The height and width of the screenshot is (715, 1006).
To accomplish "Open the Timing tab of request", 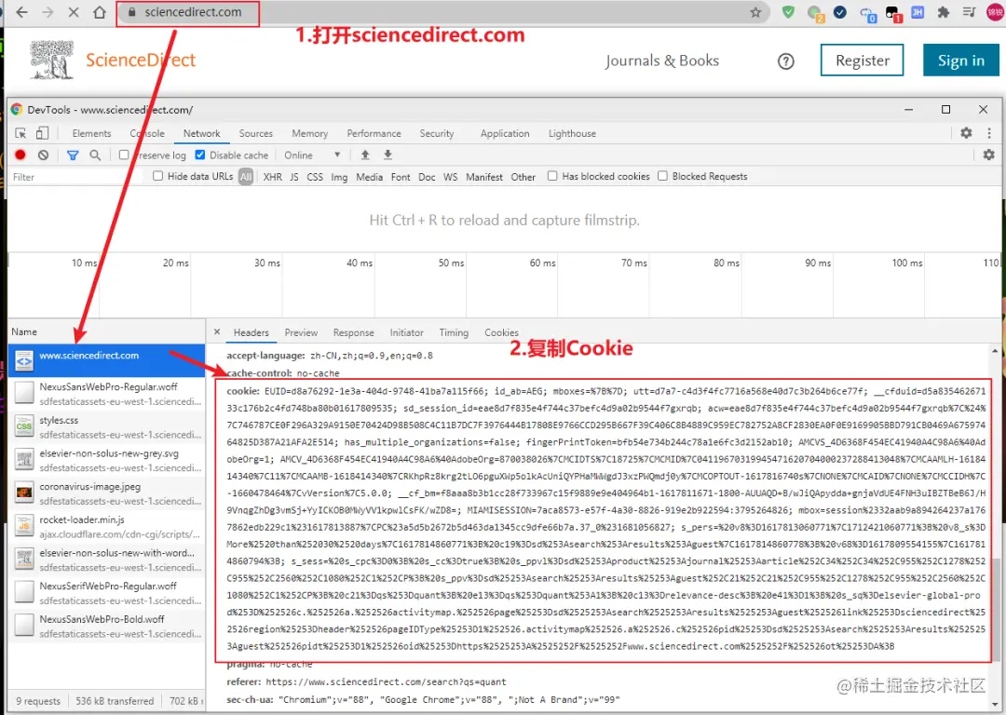I will pyautogui.click(x=454, y=332).
